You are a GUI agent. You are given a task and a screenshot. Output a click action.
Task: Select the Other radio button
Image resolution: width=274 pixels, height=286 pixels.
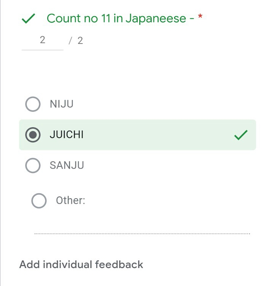(x=39, y=200)
